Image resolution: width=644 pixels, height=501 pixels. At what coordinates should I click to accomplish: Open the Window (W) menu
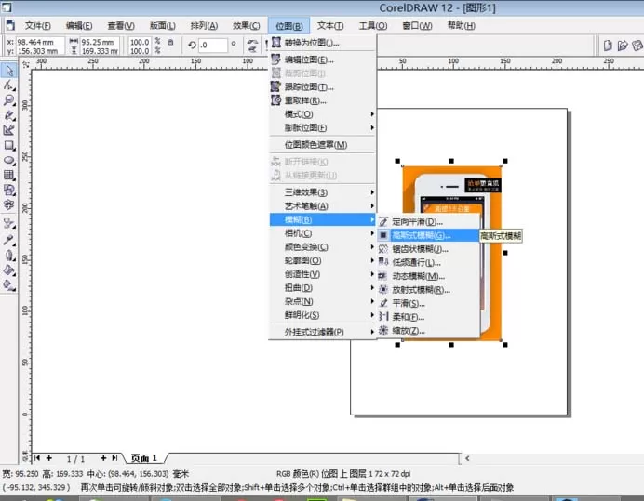[417, 25]
